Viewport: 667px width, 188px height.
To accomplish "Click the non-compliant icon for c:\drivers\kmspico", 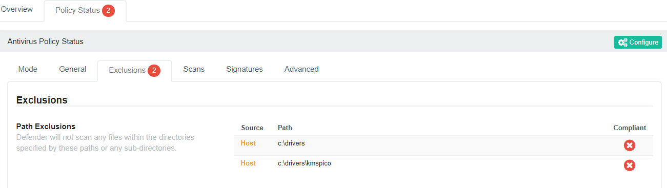I will click(630, 165).
